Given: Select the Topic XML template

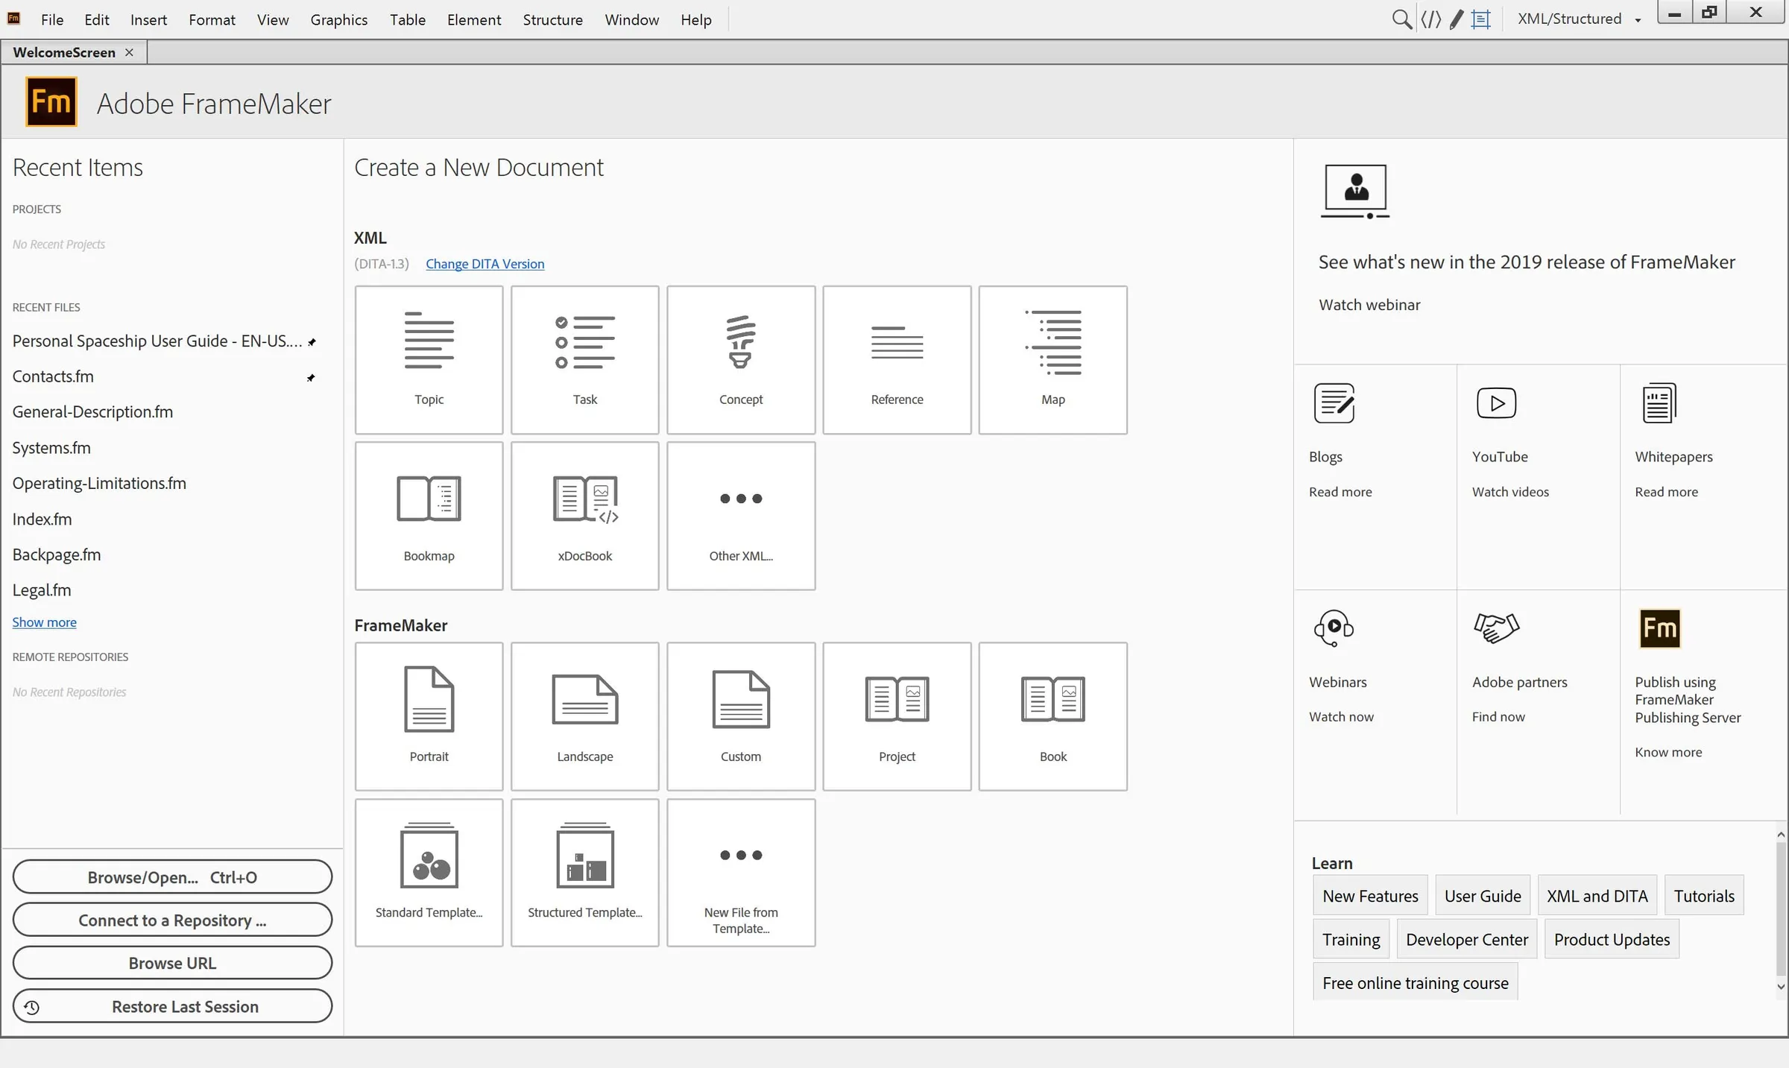Looking at the screenshot, I should (429, 359).
